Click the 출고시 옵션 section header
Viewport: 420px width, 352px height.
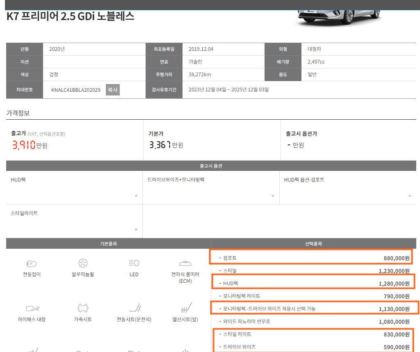211,166
